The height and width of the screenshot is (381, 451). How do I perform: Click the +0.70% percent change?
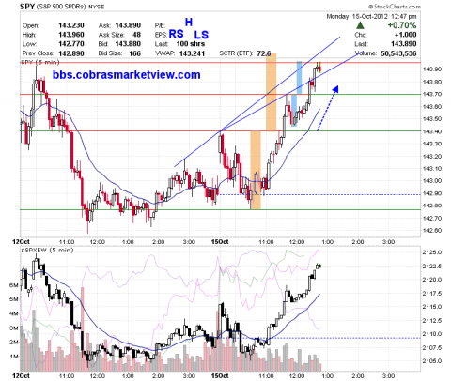tap(402, 25)
